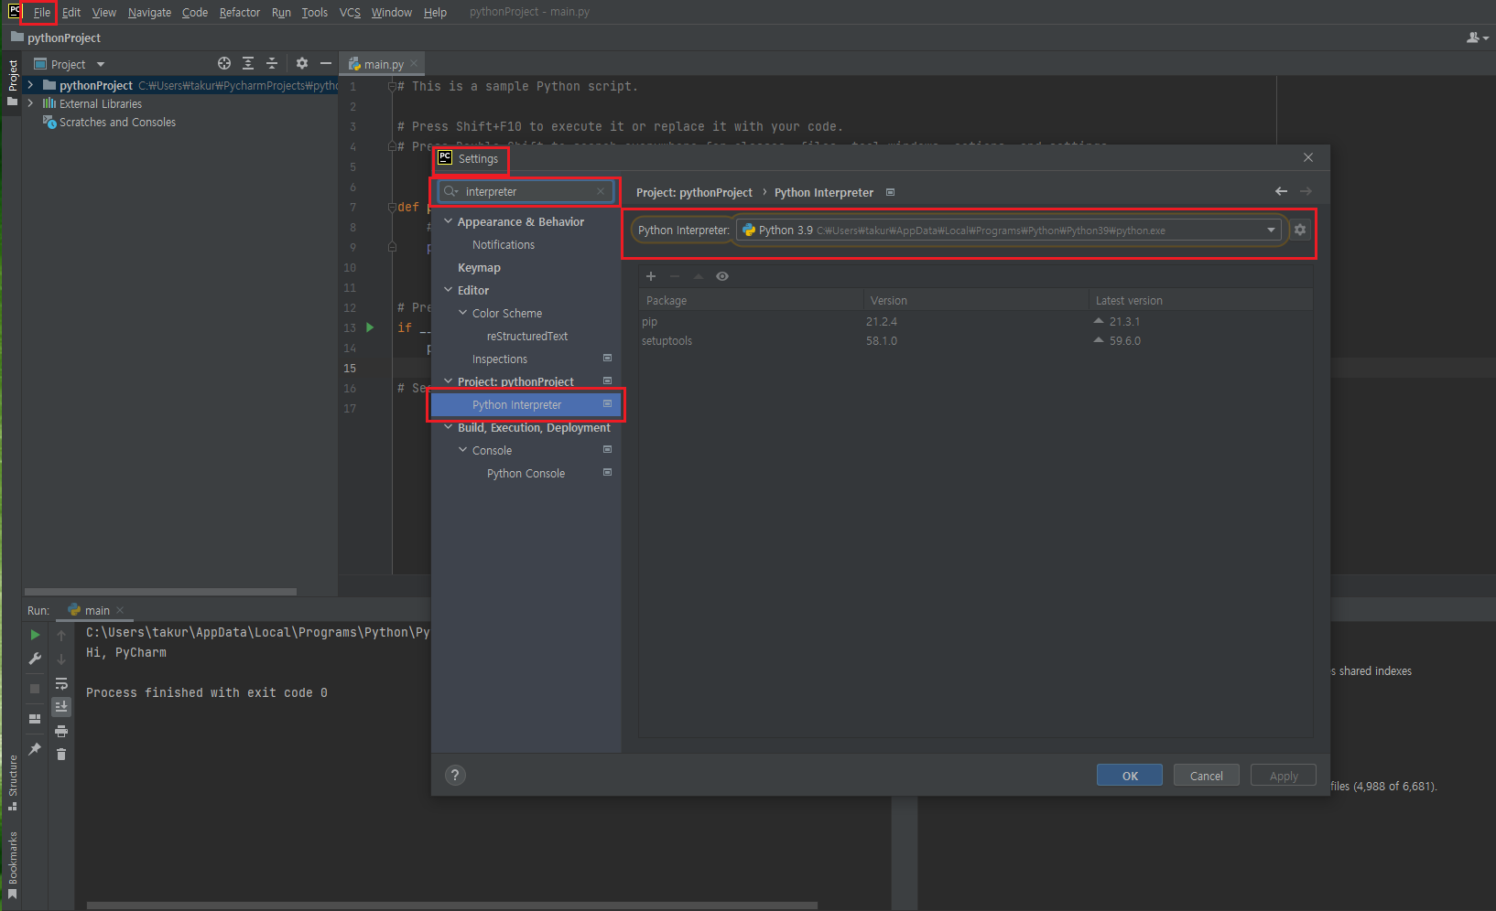1496x911 pixels.
Task: Click the Run output horizontal scrollbar
Action: point(452,906)
